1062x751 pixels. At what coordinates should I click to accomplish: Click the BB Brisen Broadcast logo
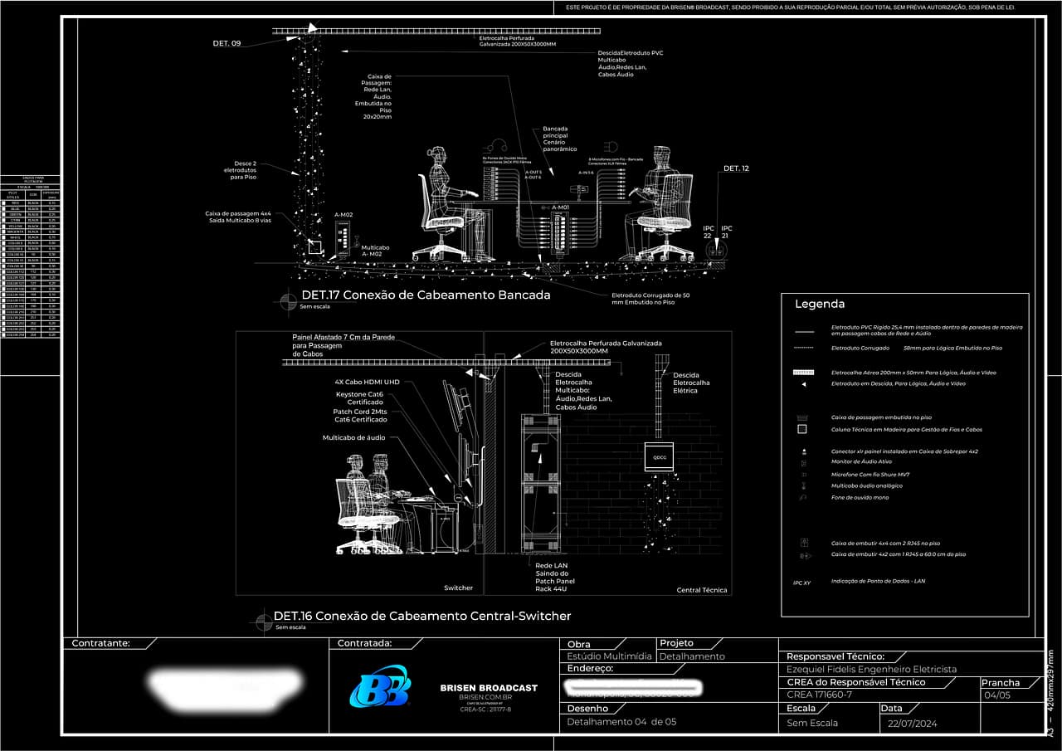click(380, 686)
